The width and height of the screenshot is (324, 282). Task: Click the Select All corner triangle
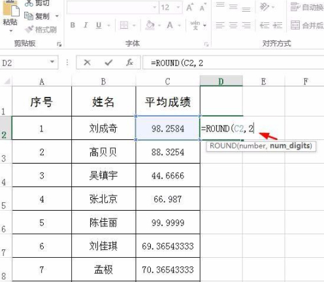click(x=7, y=82)
